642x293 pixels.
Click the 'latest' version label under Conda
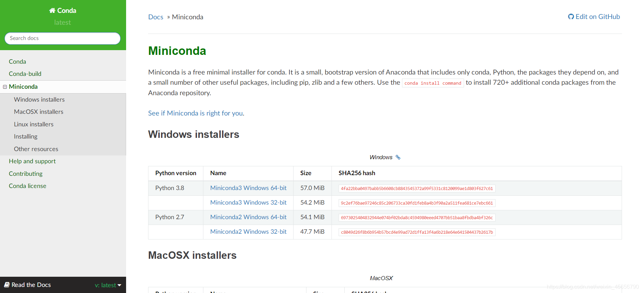[62, 22]
